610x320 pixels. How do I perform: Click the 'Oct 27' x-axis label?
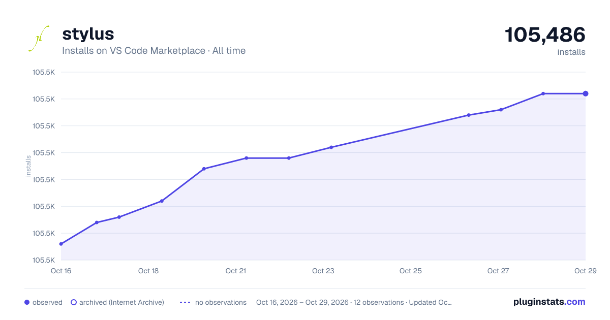[498, 271]
